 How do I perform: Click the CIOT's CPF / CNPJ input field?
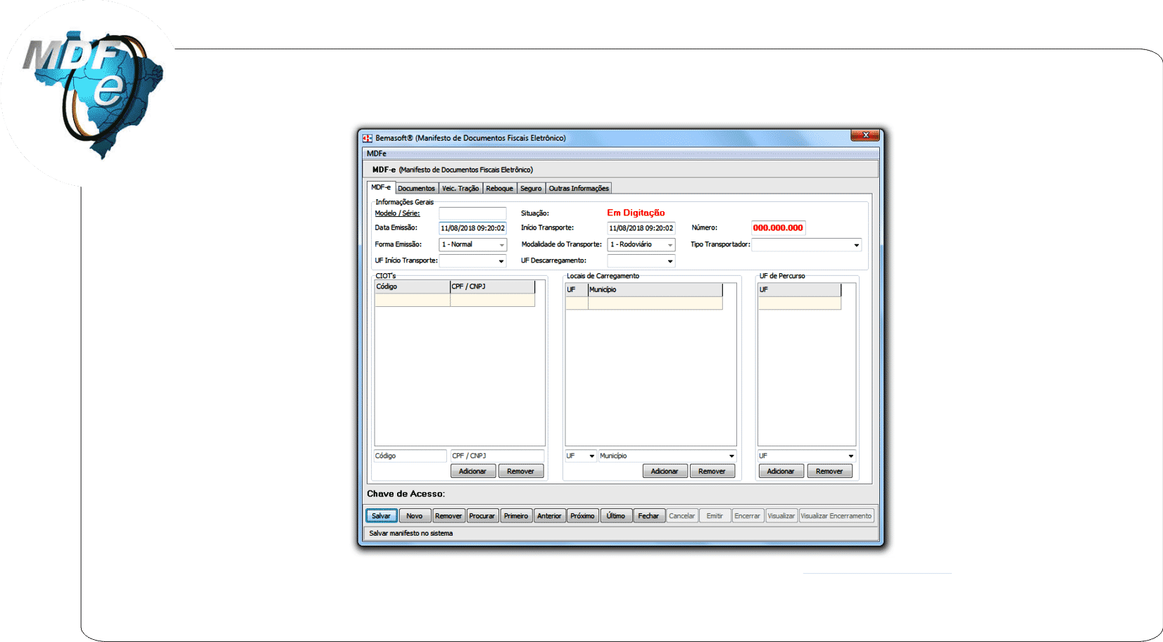click(497, 455)
